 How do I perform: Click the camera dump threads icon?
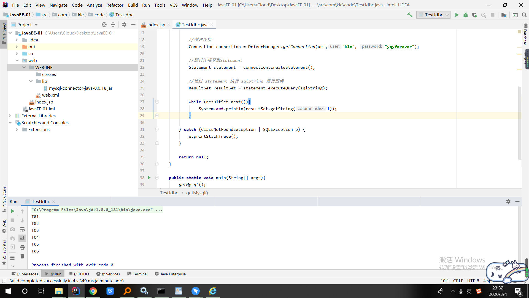pyautogui.click(x=12, y=229)
